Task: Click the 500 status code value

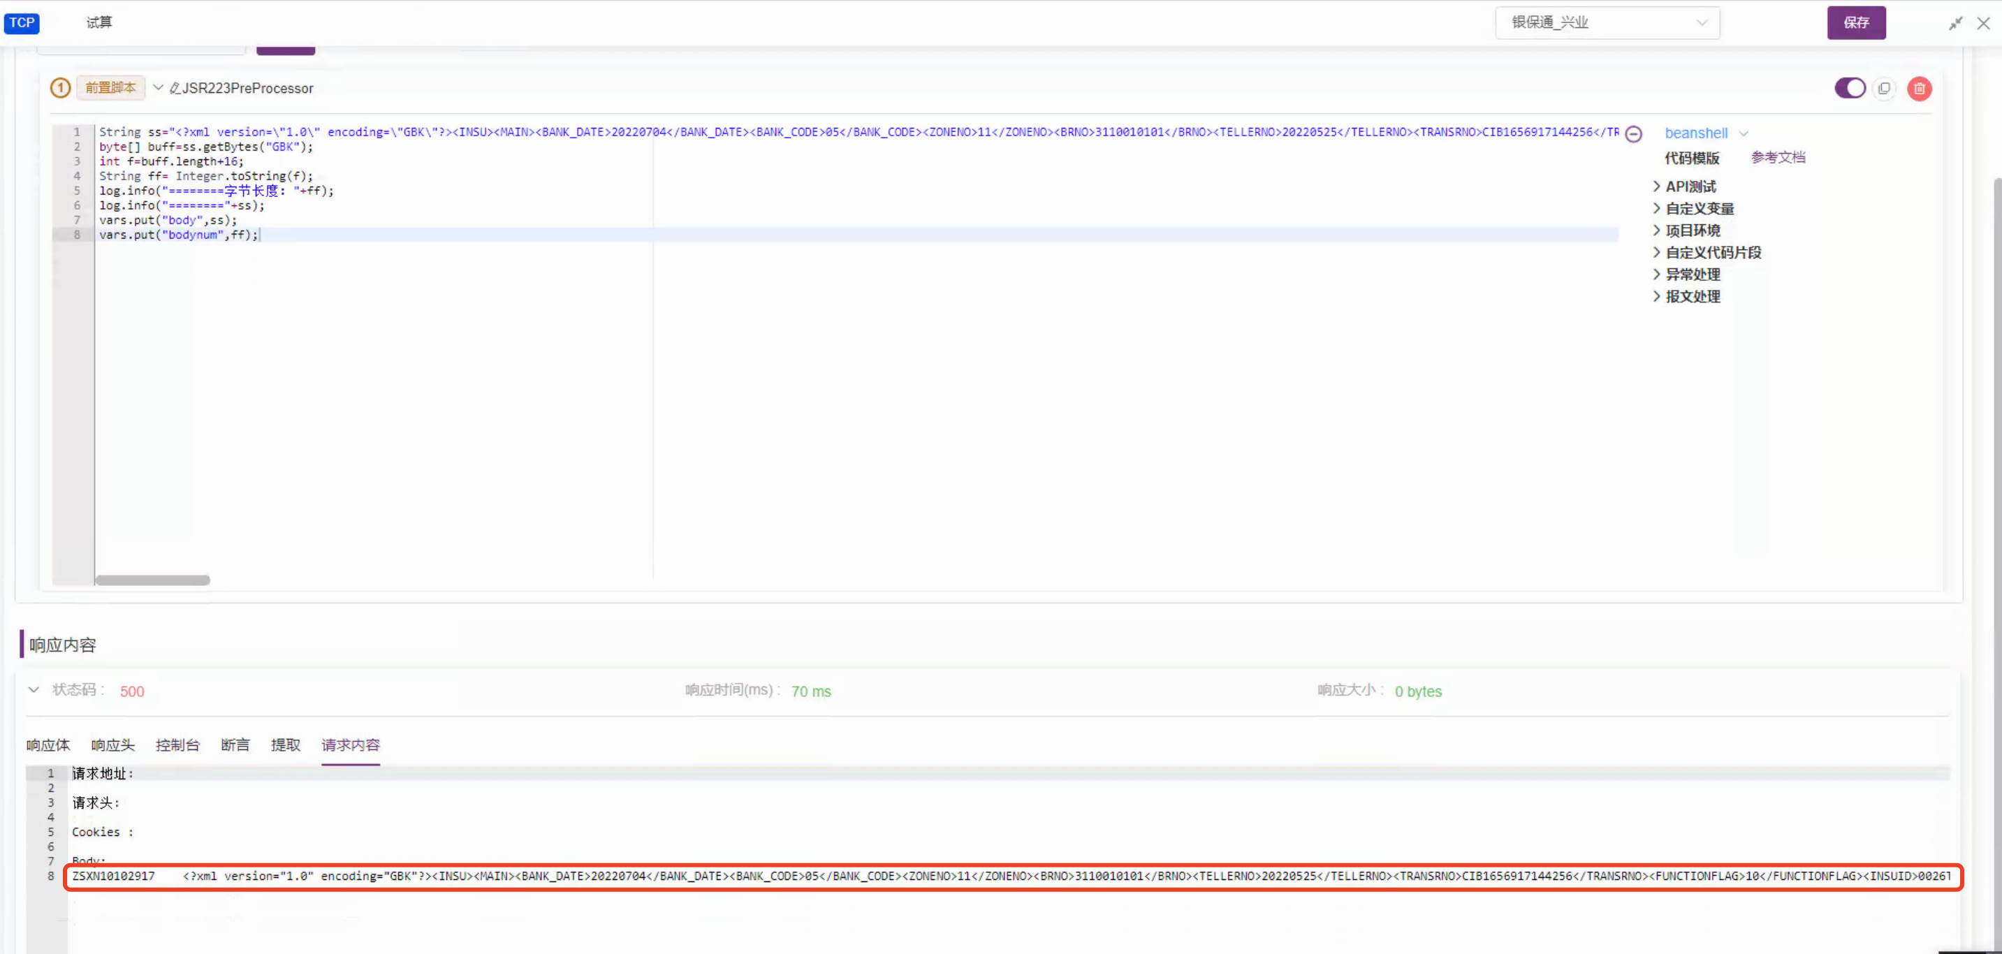Action: tap(132, 691)
